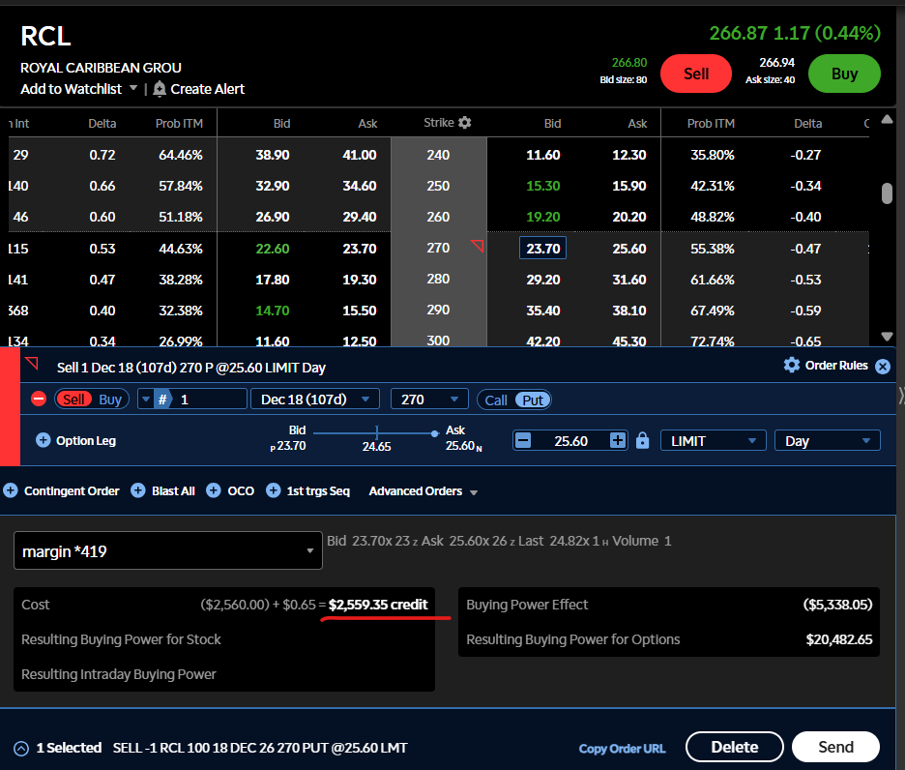Click Create Alert link
The image size is (905, 770).
tap(207, 89)
